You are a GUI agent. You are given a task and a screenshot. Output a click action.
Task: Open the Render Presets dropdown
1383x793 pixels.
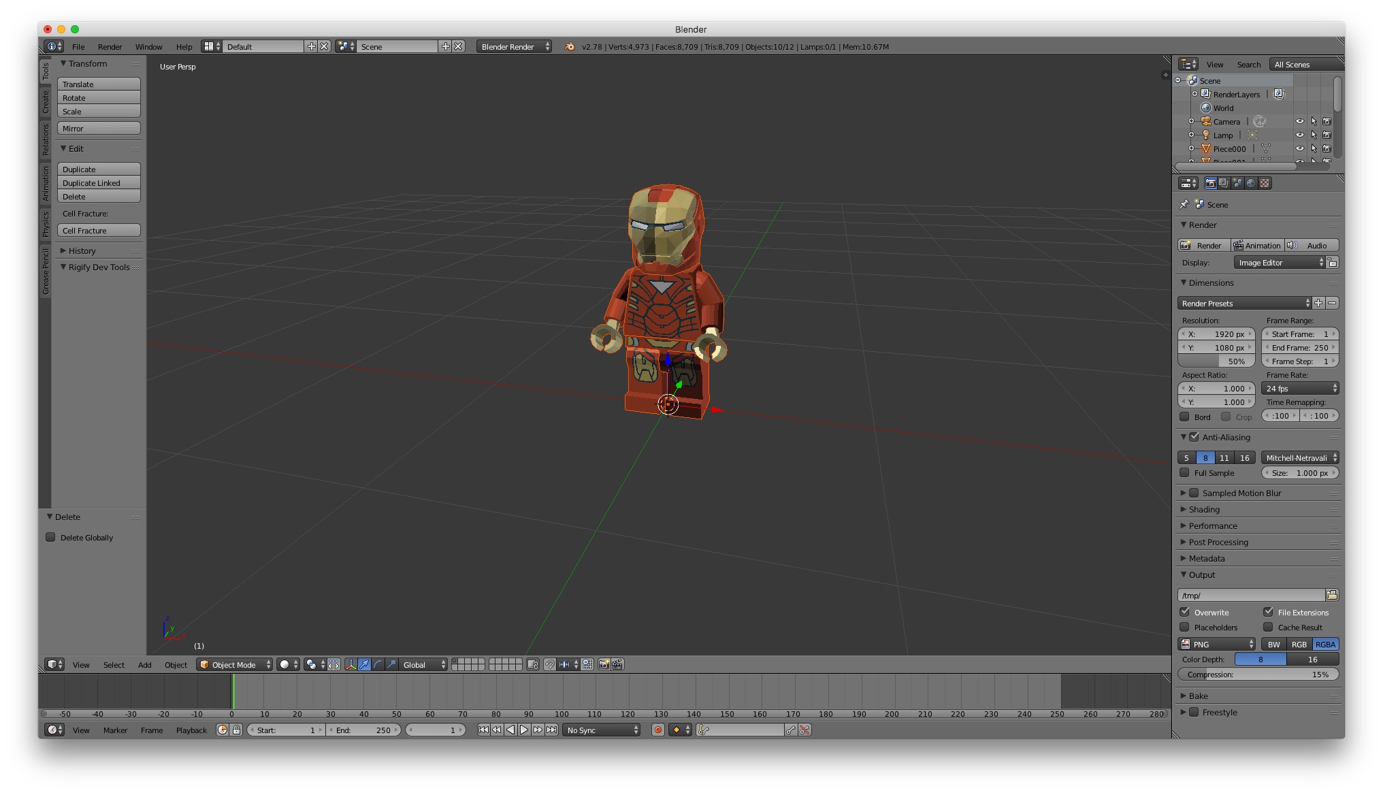coord(1244,304)
